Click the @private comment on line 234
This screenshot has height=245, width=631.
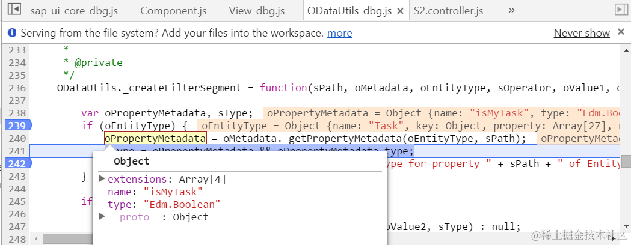(x=98, y=62)
